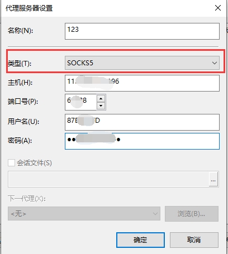This screenshot has height=254, width=228.
Task: Toggle the 会话文件(S) checkbox
Action: pyautogui.click(x=11, y=163)
